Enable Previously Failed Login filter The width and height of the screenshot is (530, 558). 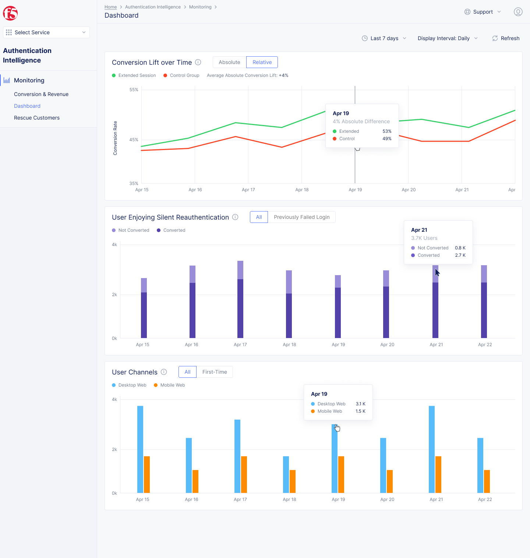tap(301, 217)
